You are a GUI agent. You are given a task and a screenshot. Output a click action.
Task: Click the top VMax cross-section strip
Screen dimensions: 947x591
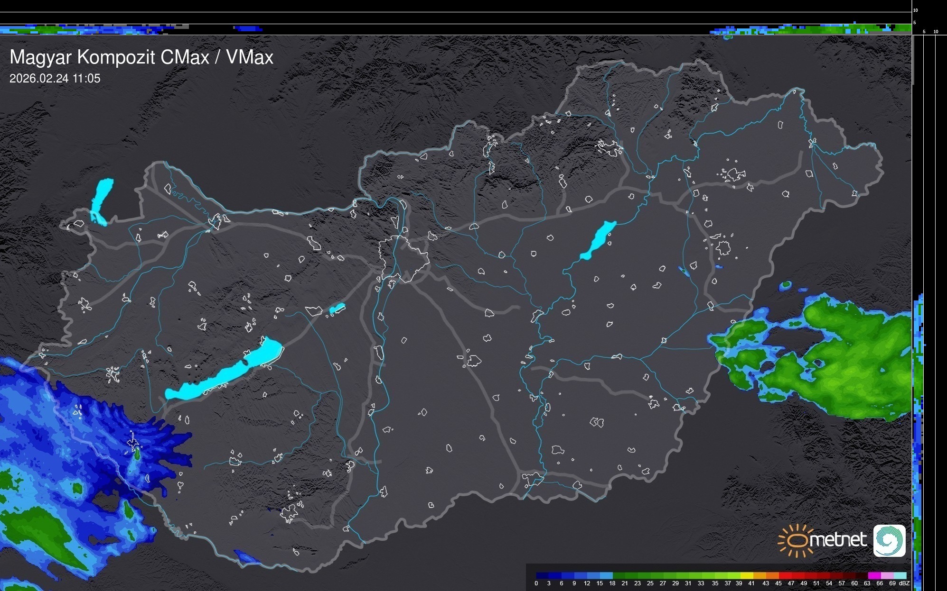(x=456, y=28)
